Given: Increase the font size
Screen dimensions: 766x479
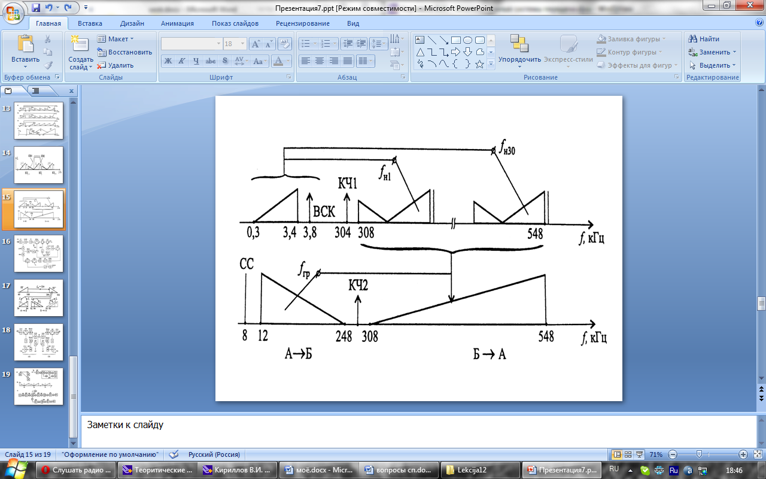Looking at the screenshot, I should [x=256, y=44].
